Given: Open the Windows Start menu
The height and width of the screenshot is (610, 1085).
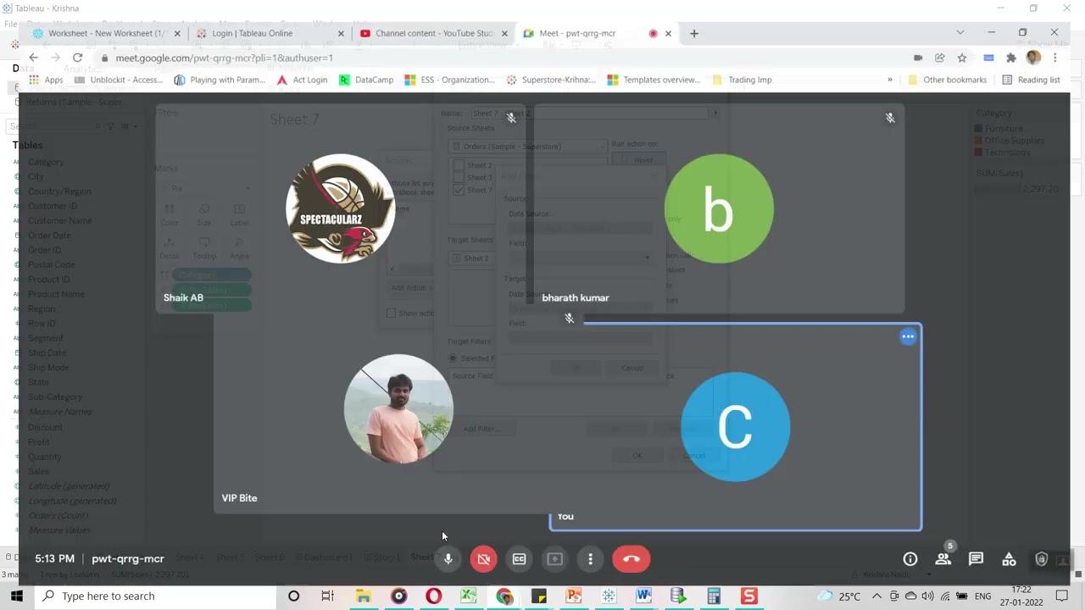Looking at the screenshot, I should pyautogui.click(x=17, y=596).
